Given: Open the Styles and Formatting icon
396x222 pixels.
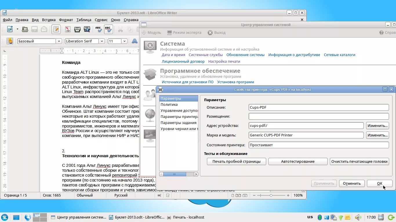Looking at the screenshot, I should point(10,41).
